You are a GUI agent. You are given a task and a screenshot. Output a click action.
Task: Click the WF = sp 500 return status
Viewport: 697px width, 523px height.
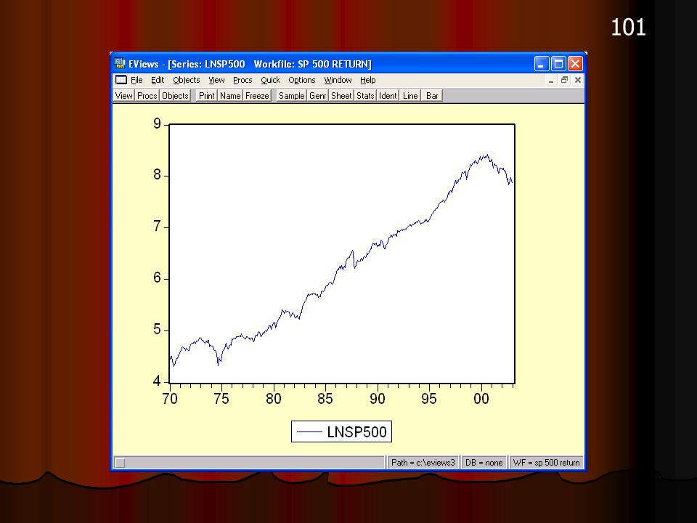coord(546,463)
